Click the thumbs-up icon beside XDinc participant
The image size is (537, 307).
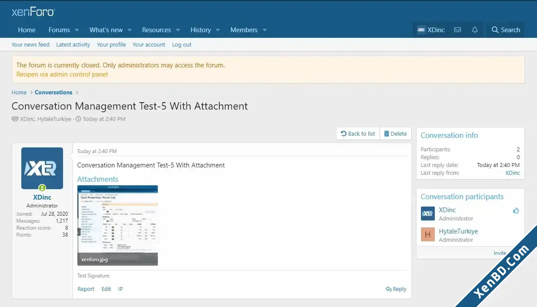516,211
